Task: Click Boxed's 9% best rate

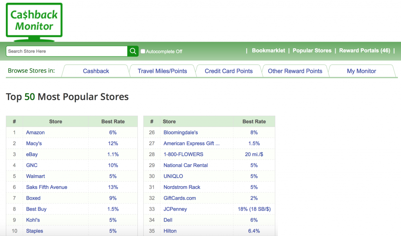Action: tap(113, 198)
